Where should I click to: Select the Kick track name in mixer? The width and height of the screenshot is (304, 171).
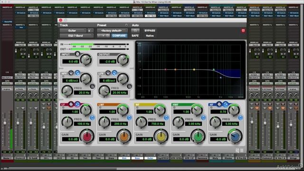click(x=124, y=158)
